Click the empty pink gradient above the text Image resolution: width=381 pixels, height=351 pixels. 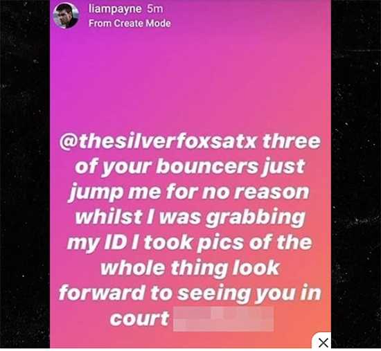(x=190, y=78)
